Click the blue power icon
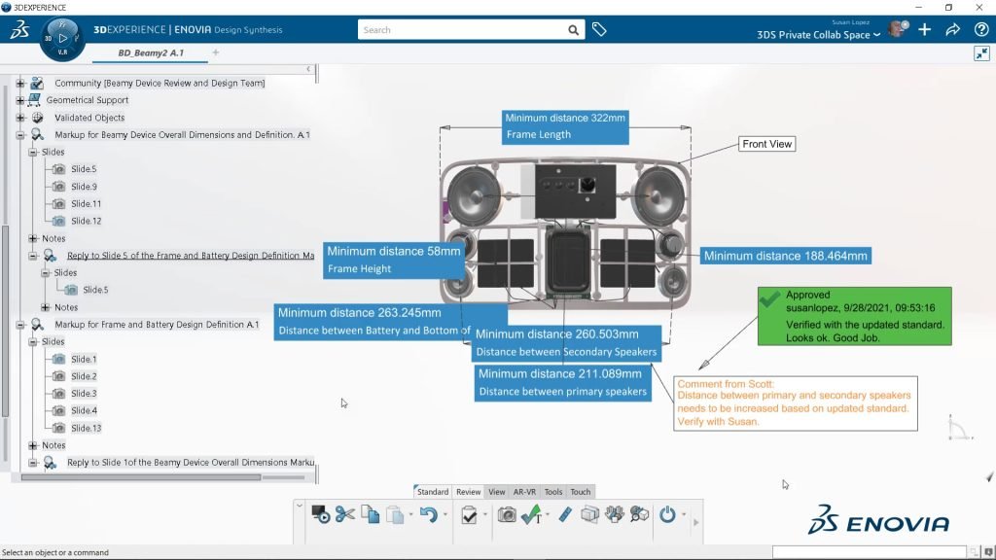Image resolution: width=996 pixels, height=560 pixels. pos(667,514)
